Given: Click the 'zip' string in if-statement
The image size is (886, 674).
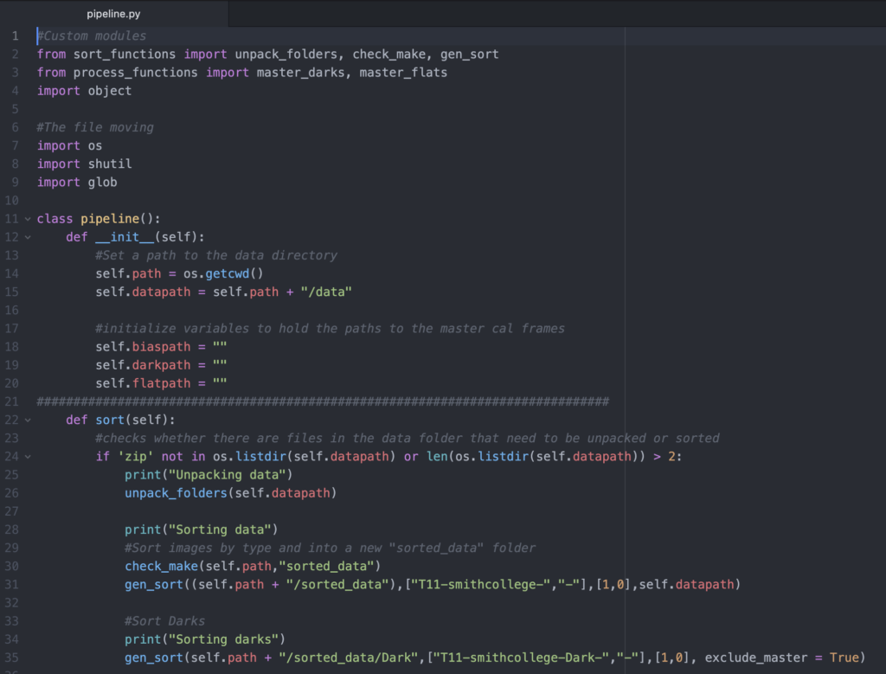Looking at the screenshot, I should click(136, 457).
